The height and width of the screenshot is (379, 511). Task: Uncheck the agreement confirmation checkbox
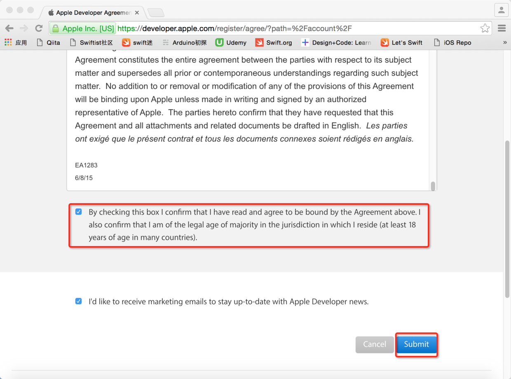tap(79, 212)
